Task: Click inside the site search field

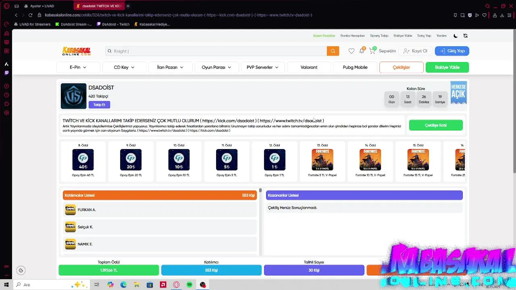Action: click(x=216, y=51)
